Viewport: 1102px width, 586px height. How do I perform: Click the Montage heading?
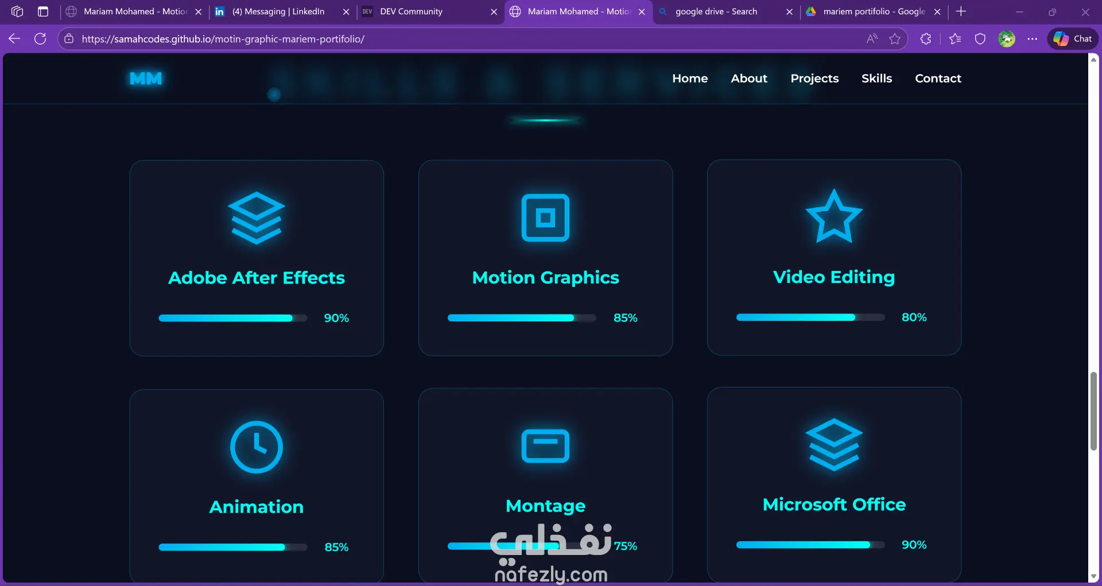(545, 506)
